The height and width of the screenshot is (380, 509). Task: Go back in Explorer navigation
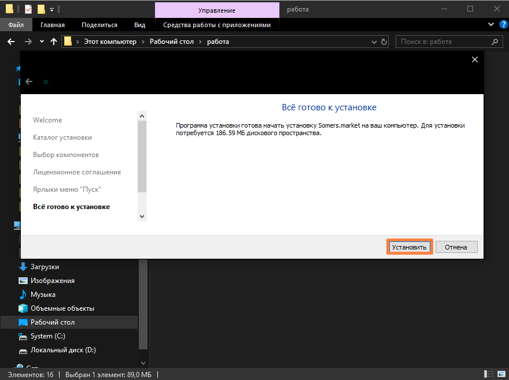(11, 42)
